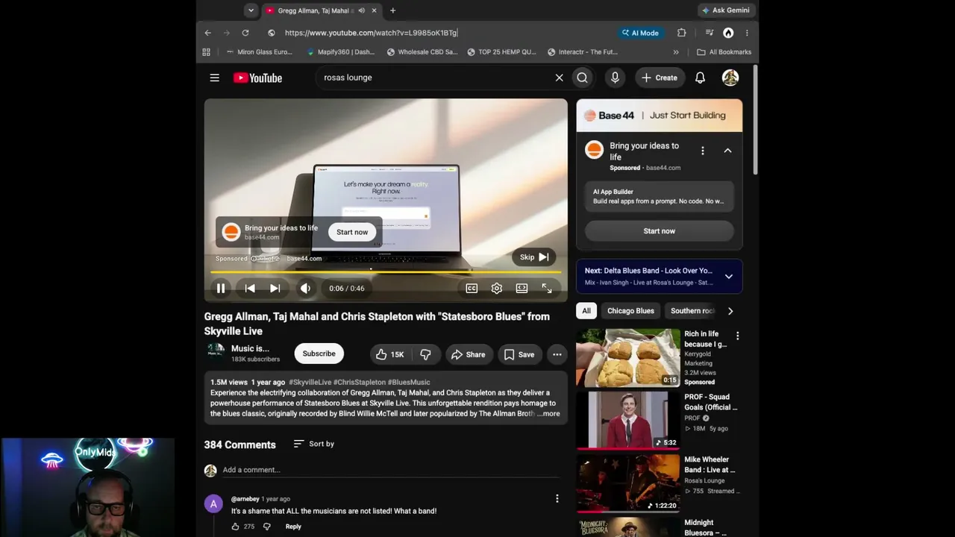Open the comments Sort by menu

pos(313,444)
